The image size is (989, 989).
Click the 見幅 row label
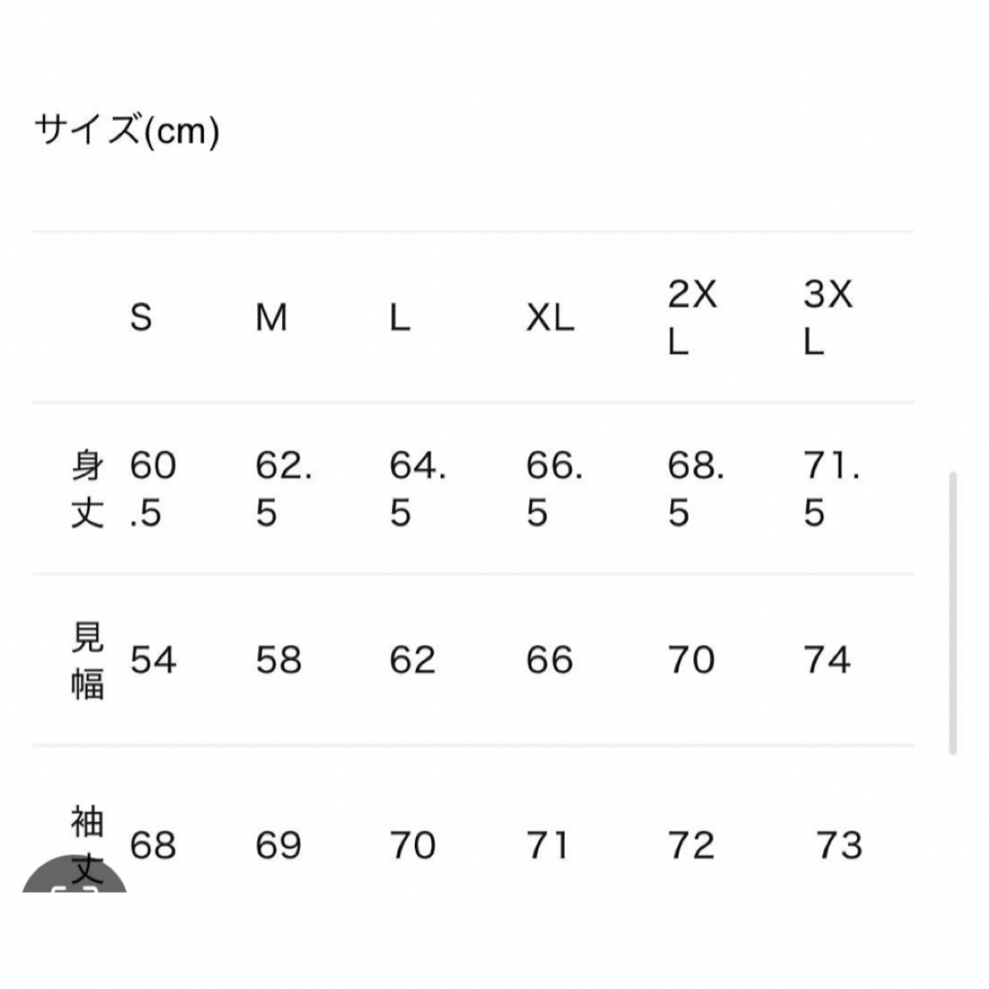[87, 660]
